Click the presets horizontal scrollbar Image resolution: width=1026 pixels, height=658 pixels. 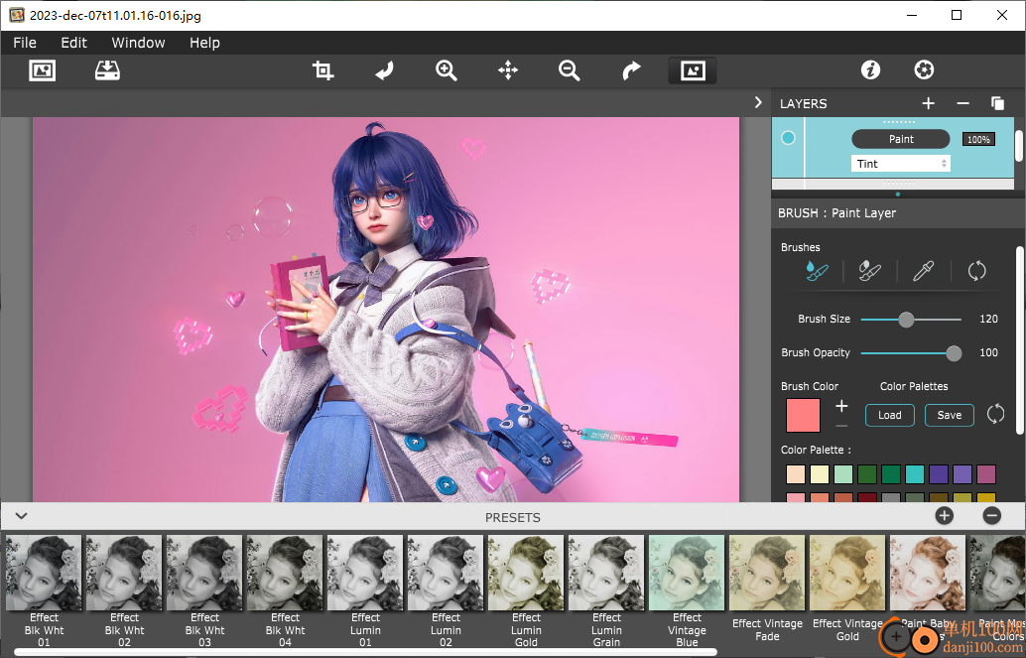[365, 652]
